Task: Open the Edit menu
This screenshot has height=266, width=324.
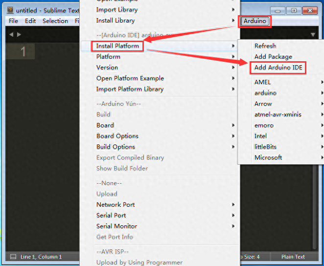Action: point(30,21)
